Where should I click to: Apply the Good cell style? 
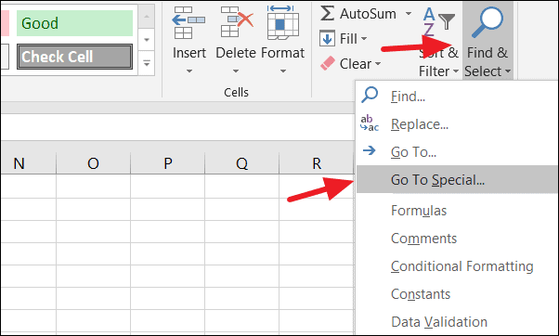click(75, 23)
